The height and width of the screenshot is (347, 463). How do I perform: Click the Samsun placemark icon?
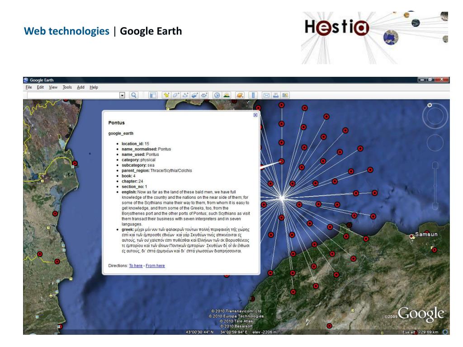point(412,236)
